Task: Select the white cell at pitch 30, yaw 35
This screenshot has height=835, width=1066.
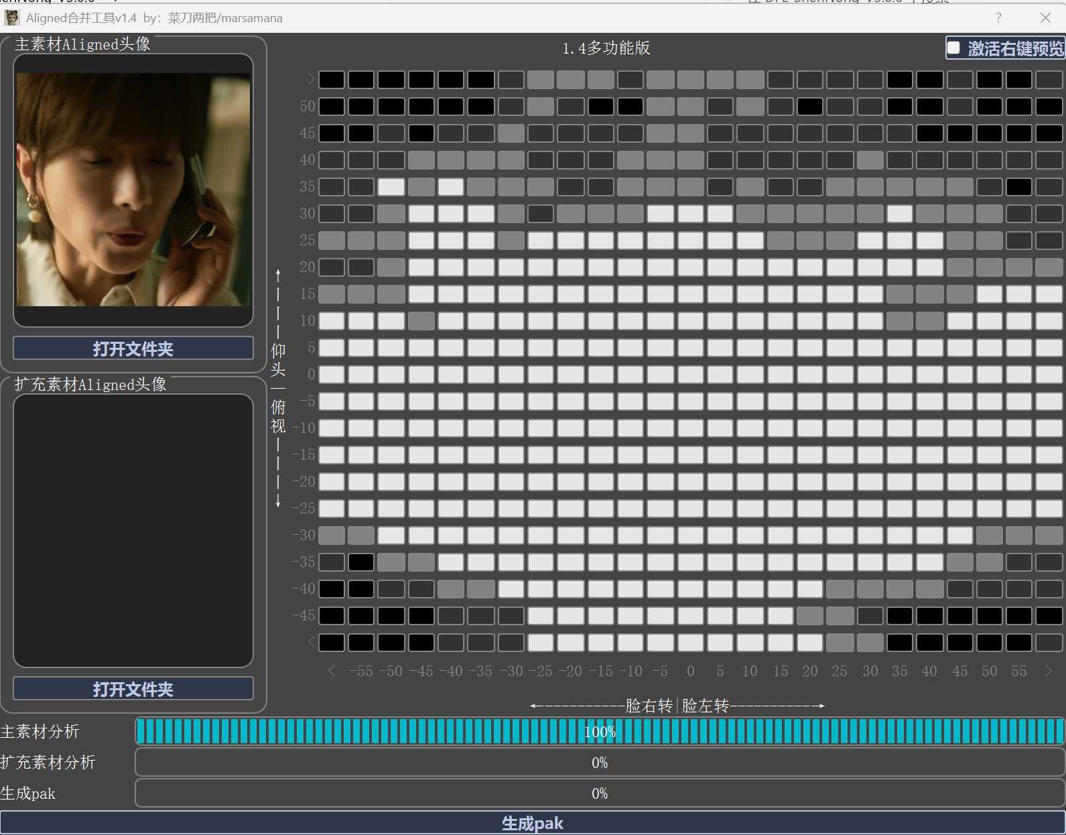Action: (899, 214)
